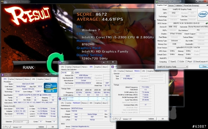Click the green BIOS chip icon in GPU-Z

point(207,23)
